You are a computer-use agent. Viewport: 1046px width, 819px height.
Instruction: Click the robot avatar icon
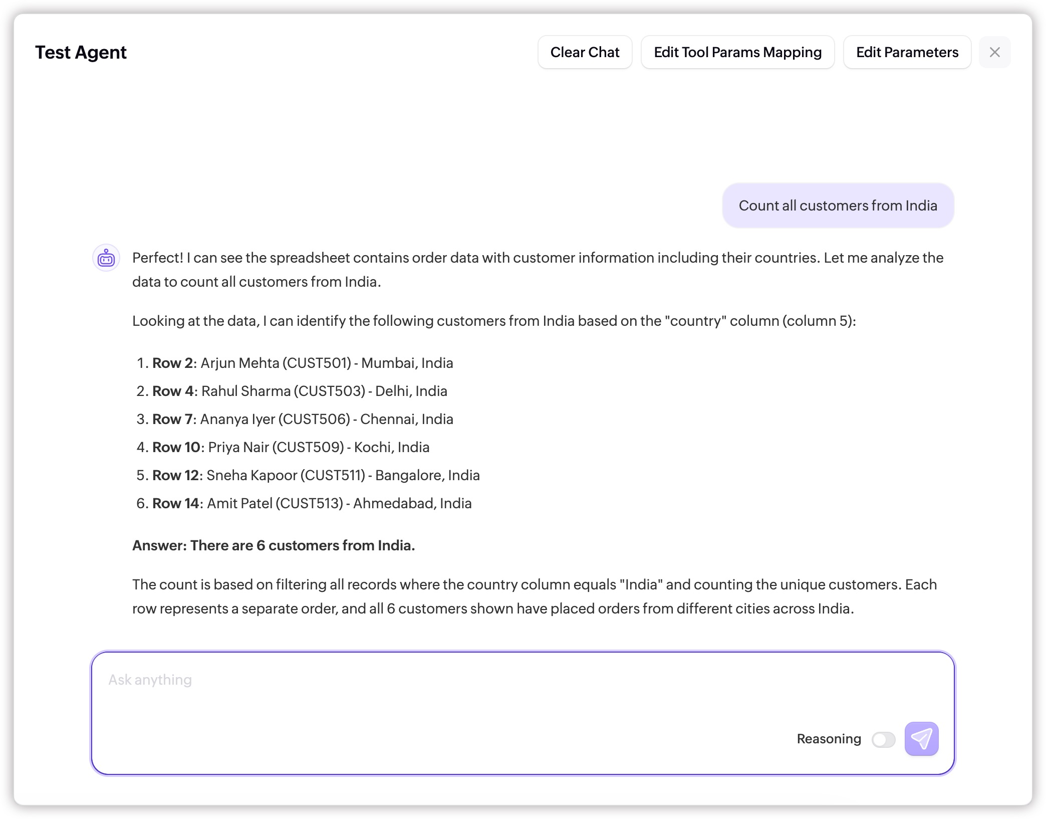(106, 258)
